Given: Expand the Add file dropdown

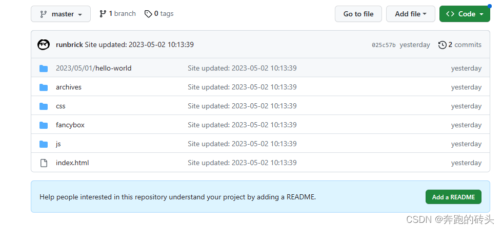Looking at the screenshot, I should [410, 14].
